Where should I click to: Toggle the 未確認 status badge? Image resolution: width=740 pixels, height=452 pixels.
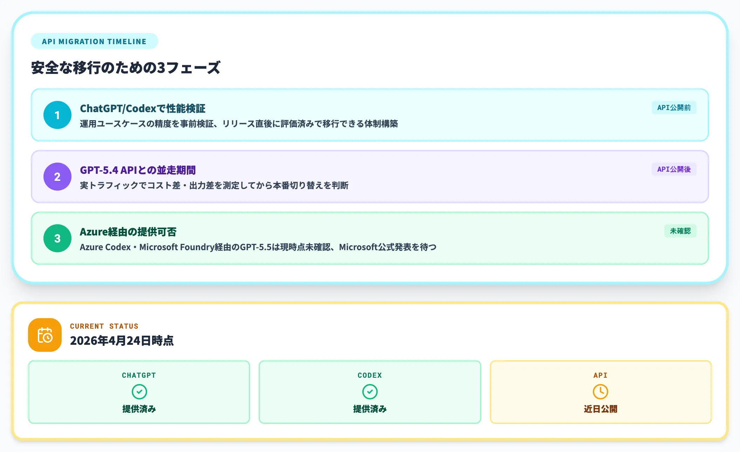point(680,231)
